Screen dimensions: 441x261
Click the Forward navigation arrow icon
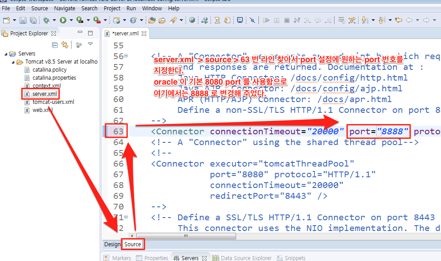click(x=426, y=20)
